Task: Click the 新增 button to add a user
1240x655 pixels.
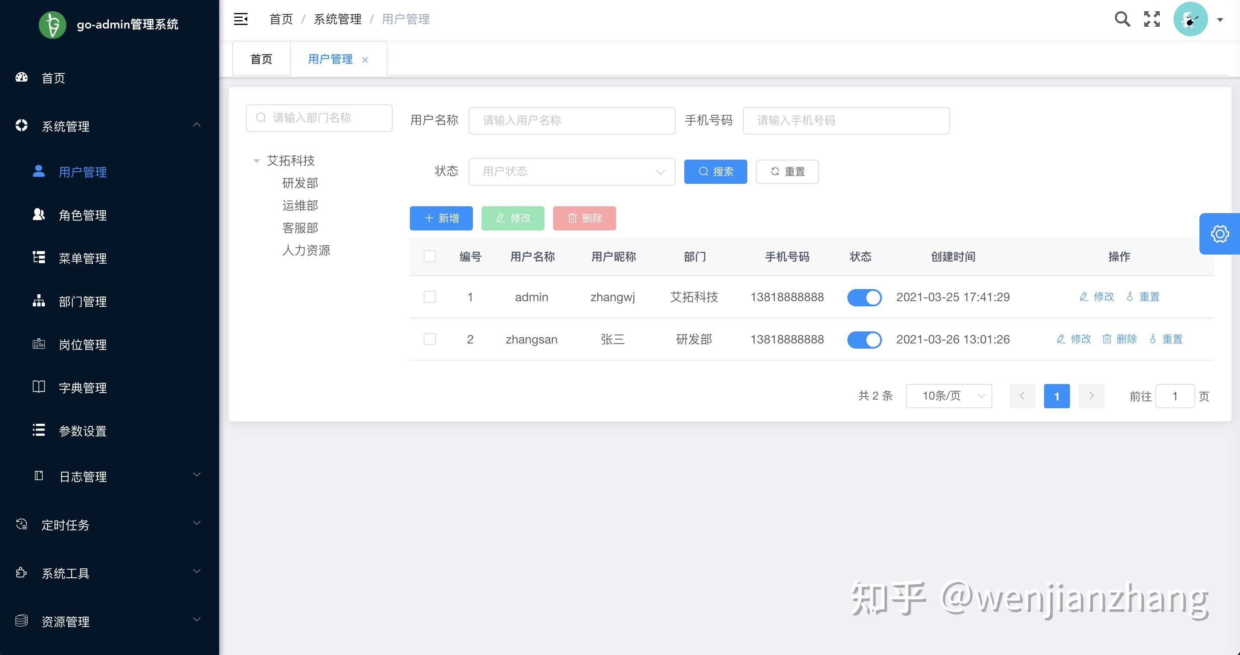Action: pos(441,218)
